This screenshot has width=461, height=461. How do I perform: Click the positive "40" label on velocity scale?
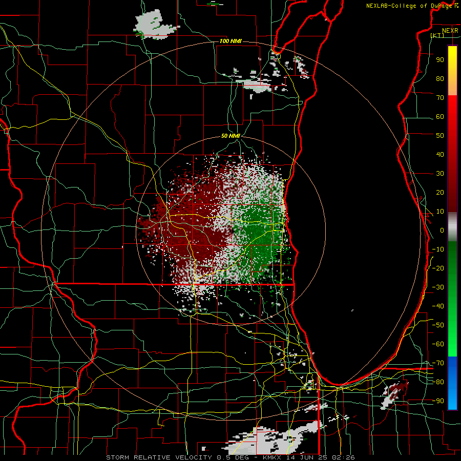click(x=440, y=154)
